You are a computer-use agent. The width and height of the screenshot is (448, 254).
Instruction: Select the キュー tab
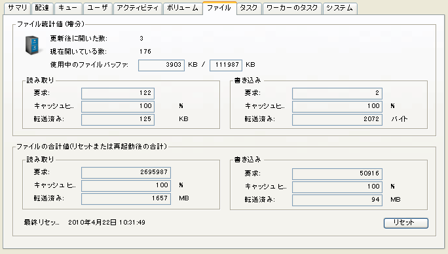pos(68,8)
